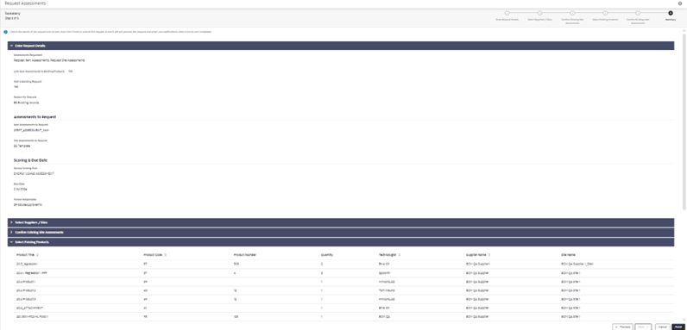Go to Select Existing Products wizard step
This screenshot has height=330, width=687.
[605, 13]
